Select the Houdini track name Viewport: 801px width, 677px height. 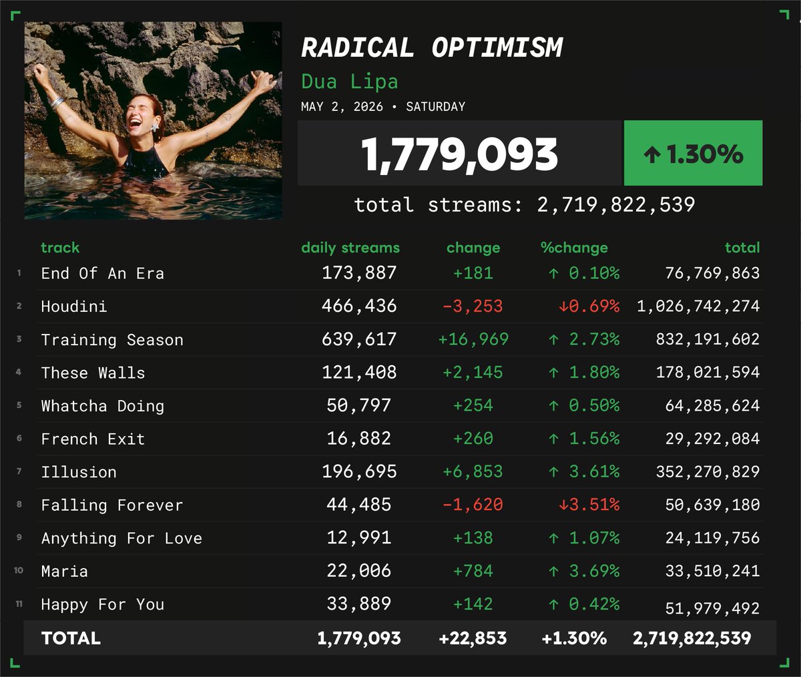click(x=74, y=306)
